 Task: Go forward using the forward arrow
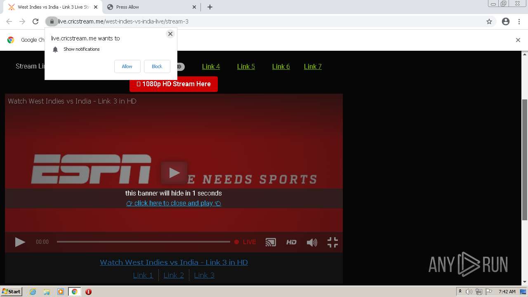click(x=22, y=21)
